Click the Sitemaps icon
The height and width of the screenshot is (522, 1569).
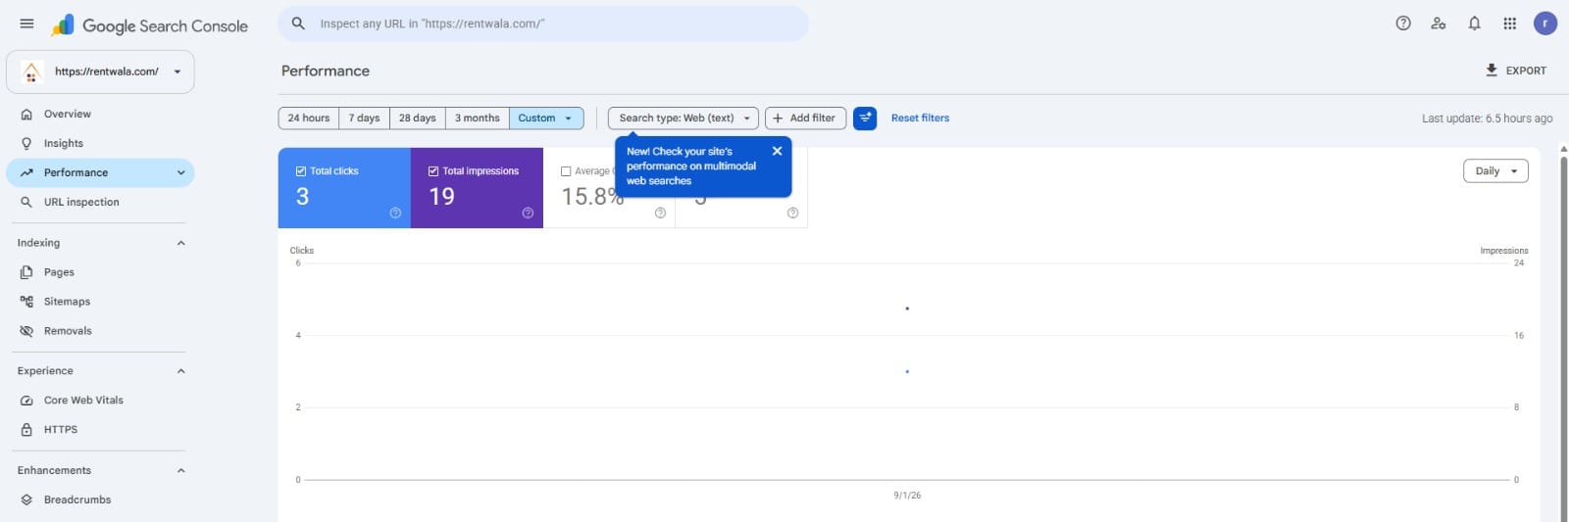tap(26, 302)
